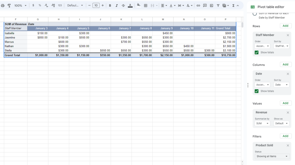295x165 pixels.
Task: Click the insert link icon
Action: 198,6
